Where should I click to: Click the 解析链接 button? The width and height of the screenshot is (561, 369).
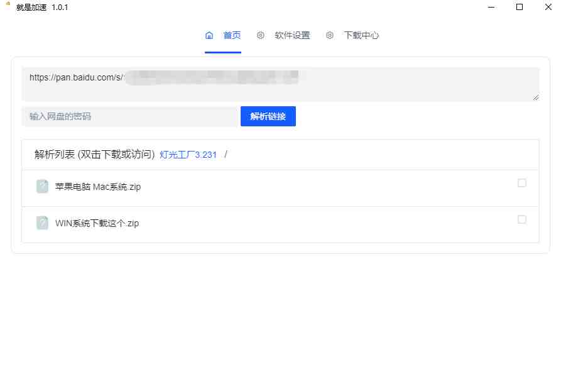coord(268,116)
